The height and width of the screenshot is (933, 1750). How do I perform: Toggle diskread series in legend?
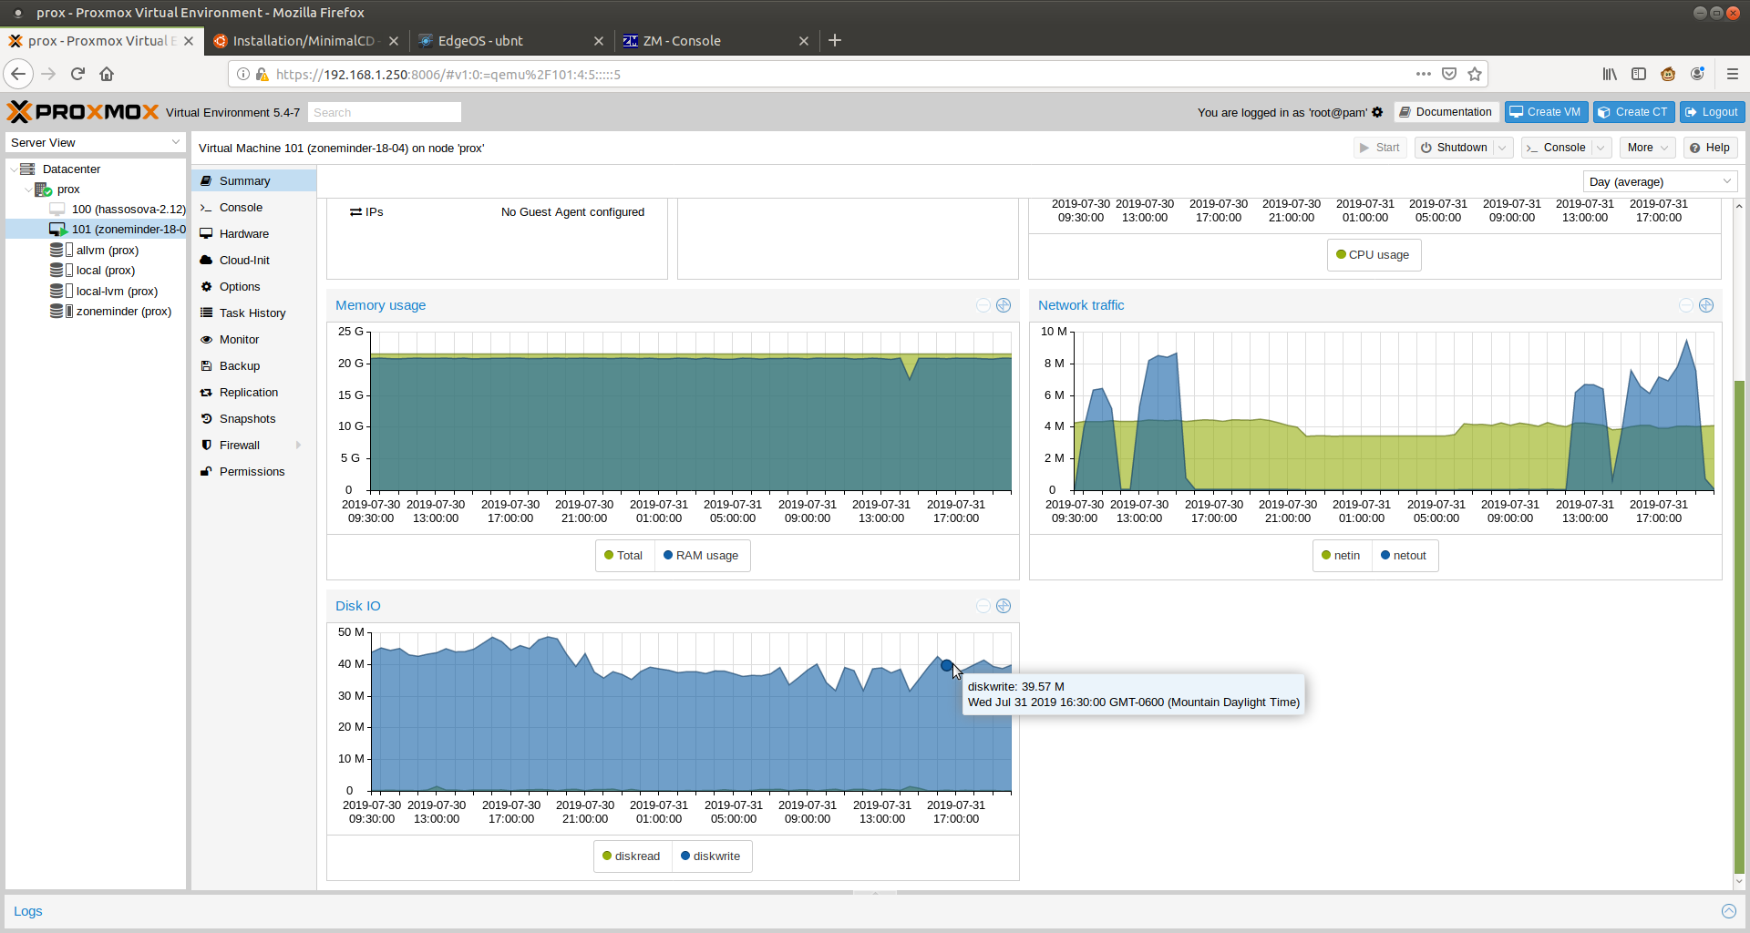pyautogui.click(x=633, y=856)
